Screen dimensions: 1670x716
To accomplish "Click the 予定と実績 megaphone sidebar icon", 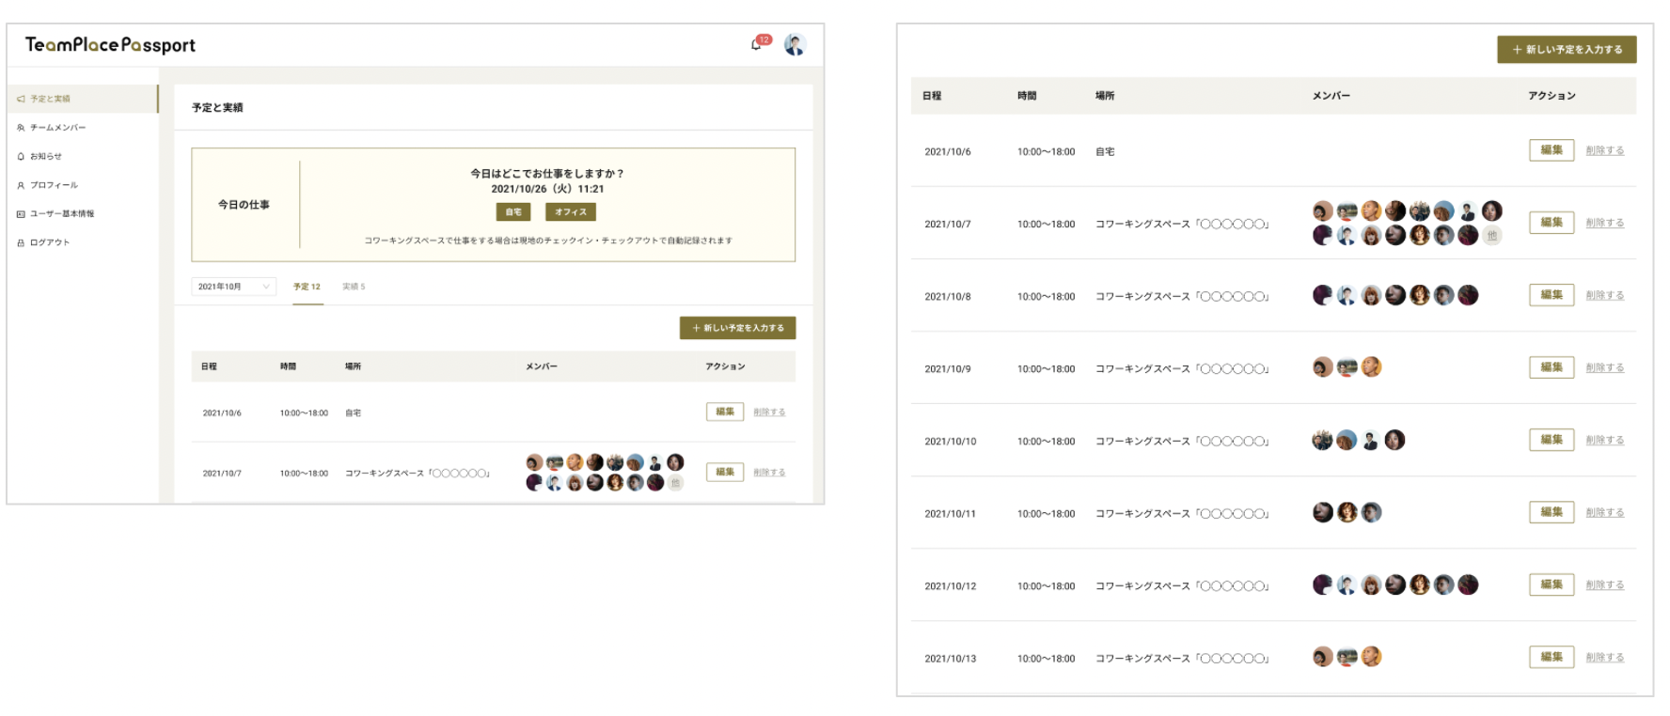I will pos(21,99).
